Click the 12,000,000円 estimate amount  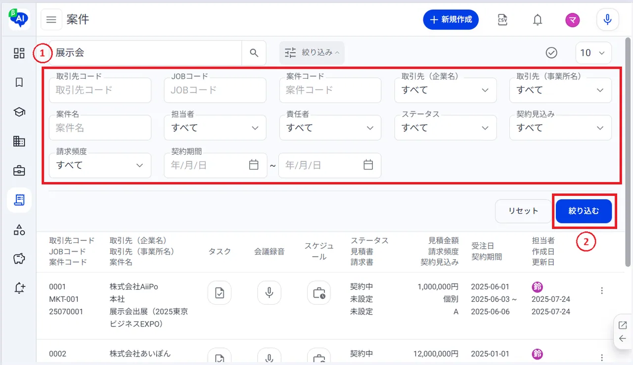(x=436, y=354)
